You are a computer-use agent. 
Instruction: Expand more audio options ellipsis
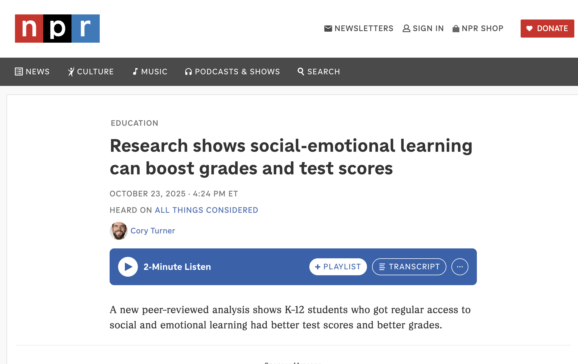click(x=460, y=267)
